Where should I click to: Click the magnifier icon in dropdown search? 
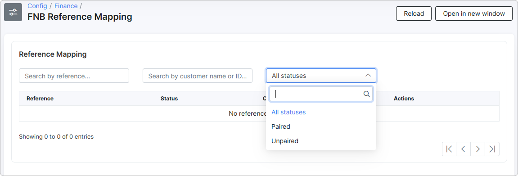point(366,94)
